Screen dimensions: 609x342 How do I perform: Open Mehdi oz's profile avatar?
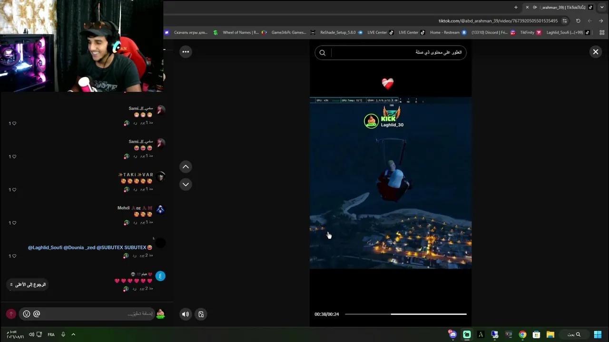(x=161, y=209)
